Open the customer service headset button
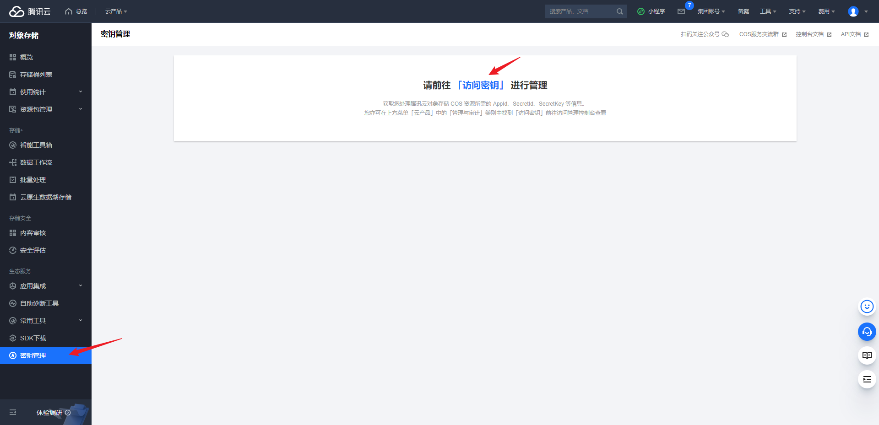This screenshot has height=425, width=879. tap(867, 332)
